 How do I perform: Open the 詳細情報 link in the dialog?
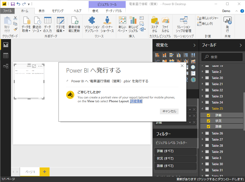pos(136,101)
